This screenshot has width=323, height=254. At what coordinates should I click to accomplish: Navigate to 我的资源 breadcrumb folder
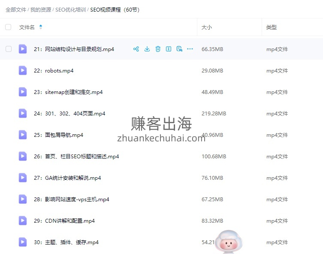pos(40,9)
